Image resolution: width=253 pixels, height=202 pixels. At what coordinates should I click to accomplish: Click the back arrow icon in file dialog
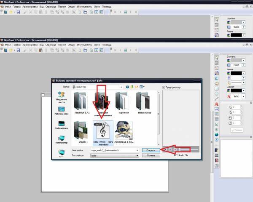click(127, 87)
